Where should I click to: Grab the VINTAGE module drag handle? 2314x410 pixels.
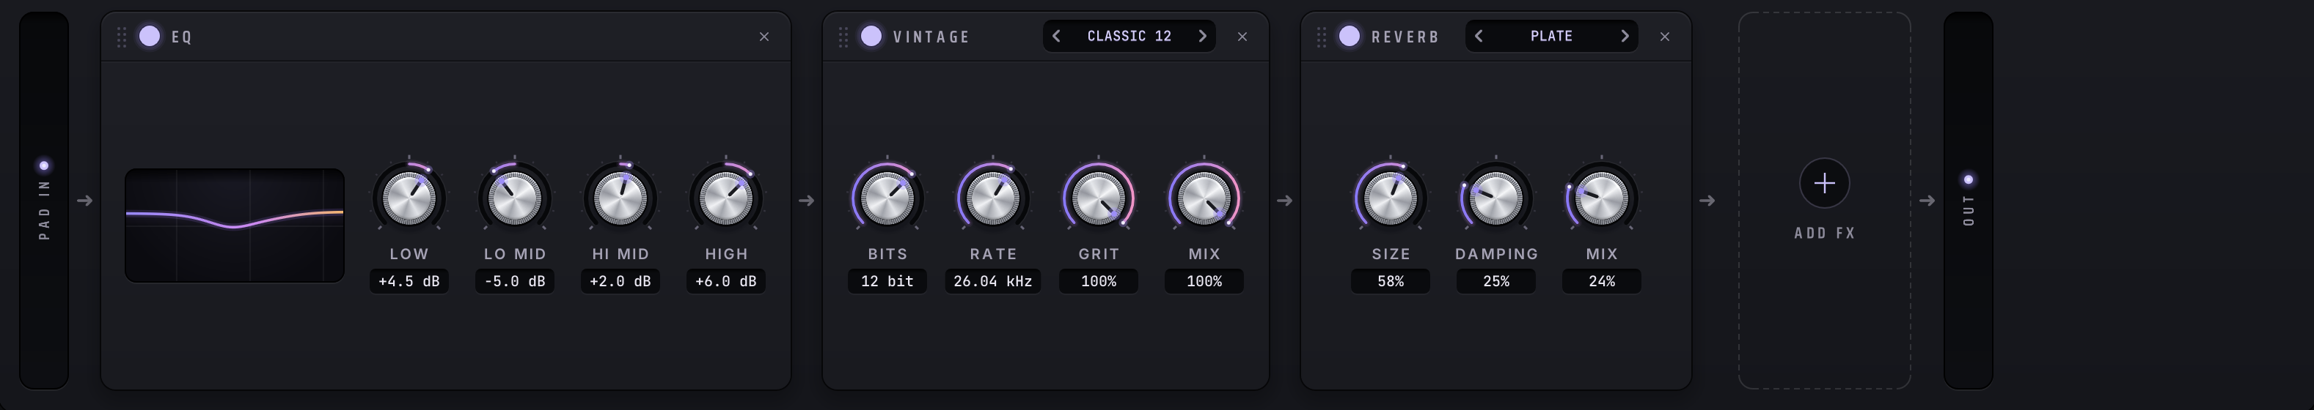tap(843, 37)
